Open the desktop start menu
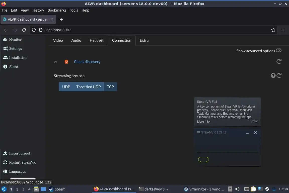This screenshot has height=193, width=289. pos(4,189)
